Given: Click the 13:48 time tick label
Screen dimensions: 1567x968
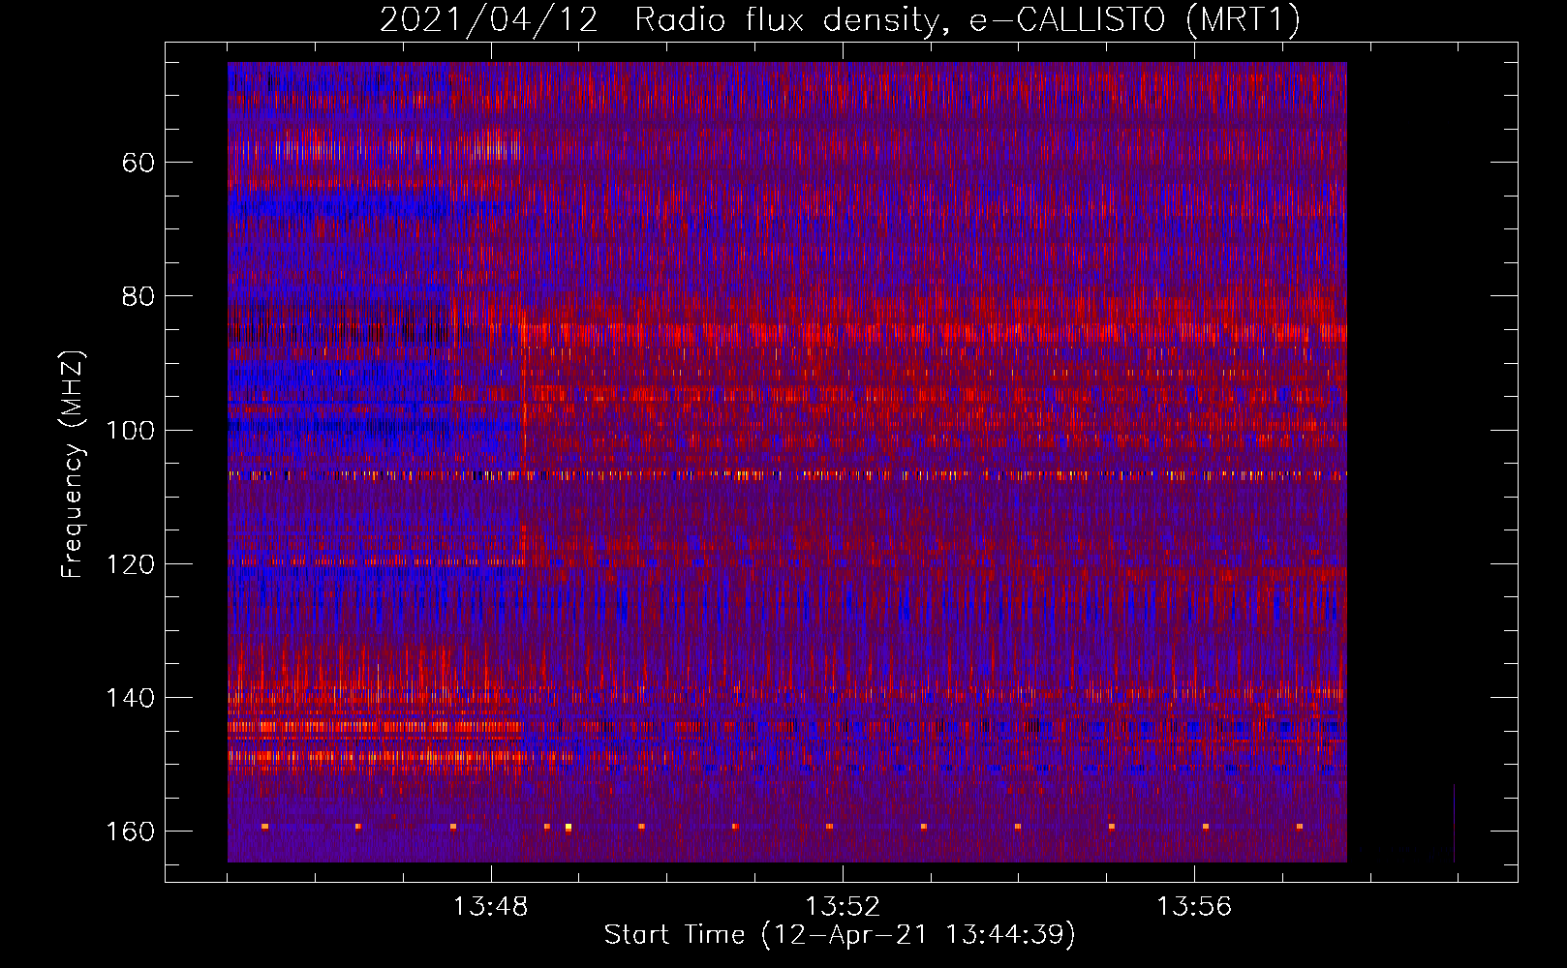Looking at the screenshot, I should pos(491,906).
